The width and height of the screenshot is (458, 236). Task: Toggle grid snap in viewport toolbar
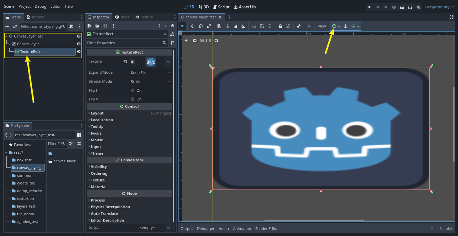[262, 26]
